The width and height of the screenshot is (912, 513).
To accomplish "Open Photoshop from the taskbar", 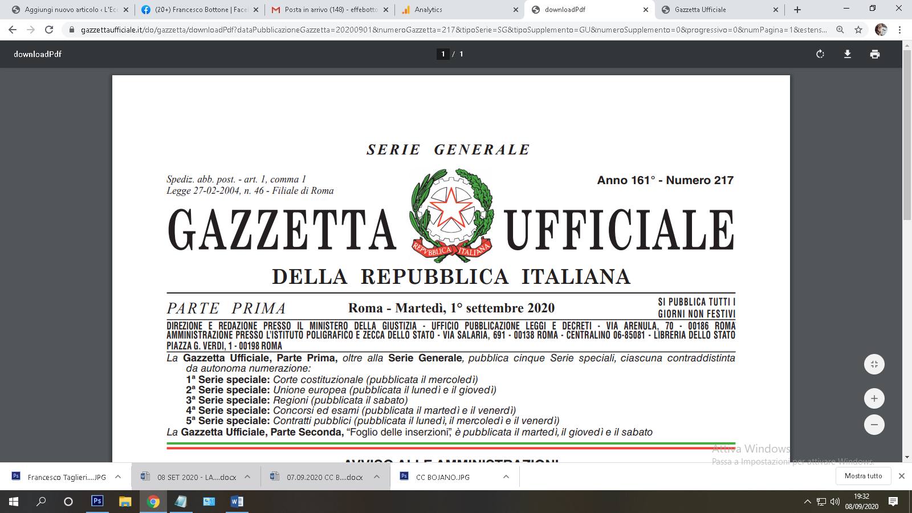I will click(97, 501).
